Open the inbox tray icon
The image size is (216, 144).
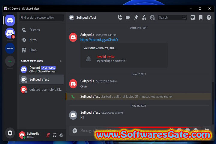193,17
